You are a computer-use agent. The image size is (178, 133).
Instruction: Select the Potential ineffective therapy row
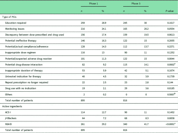point(21,40)
